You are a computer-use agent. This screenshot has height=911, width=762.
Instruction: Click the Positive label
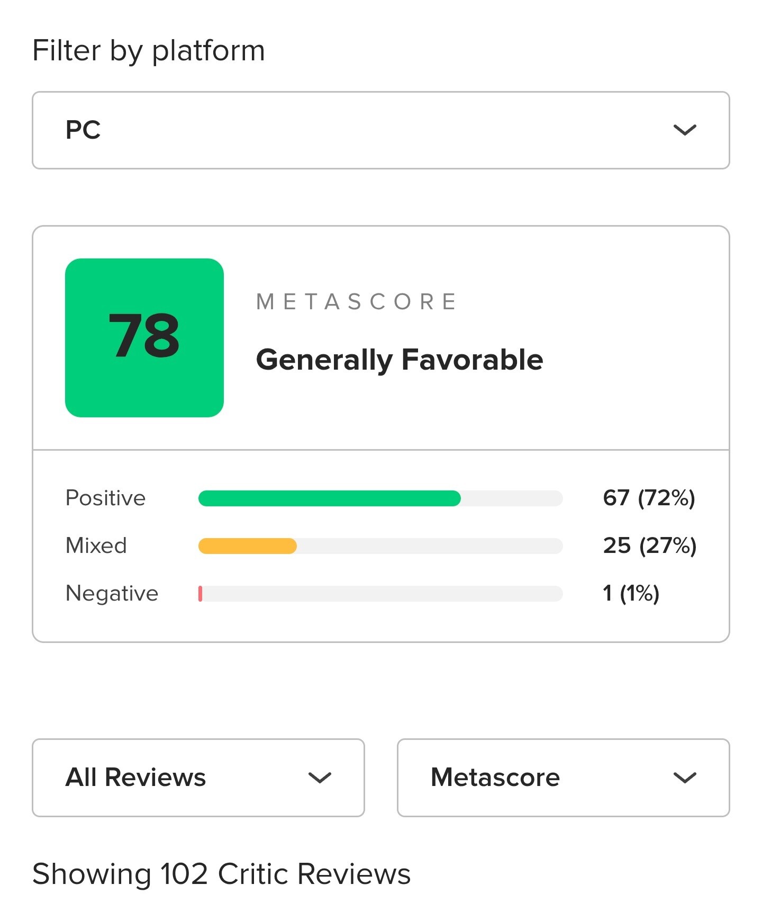105,498
